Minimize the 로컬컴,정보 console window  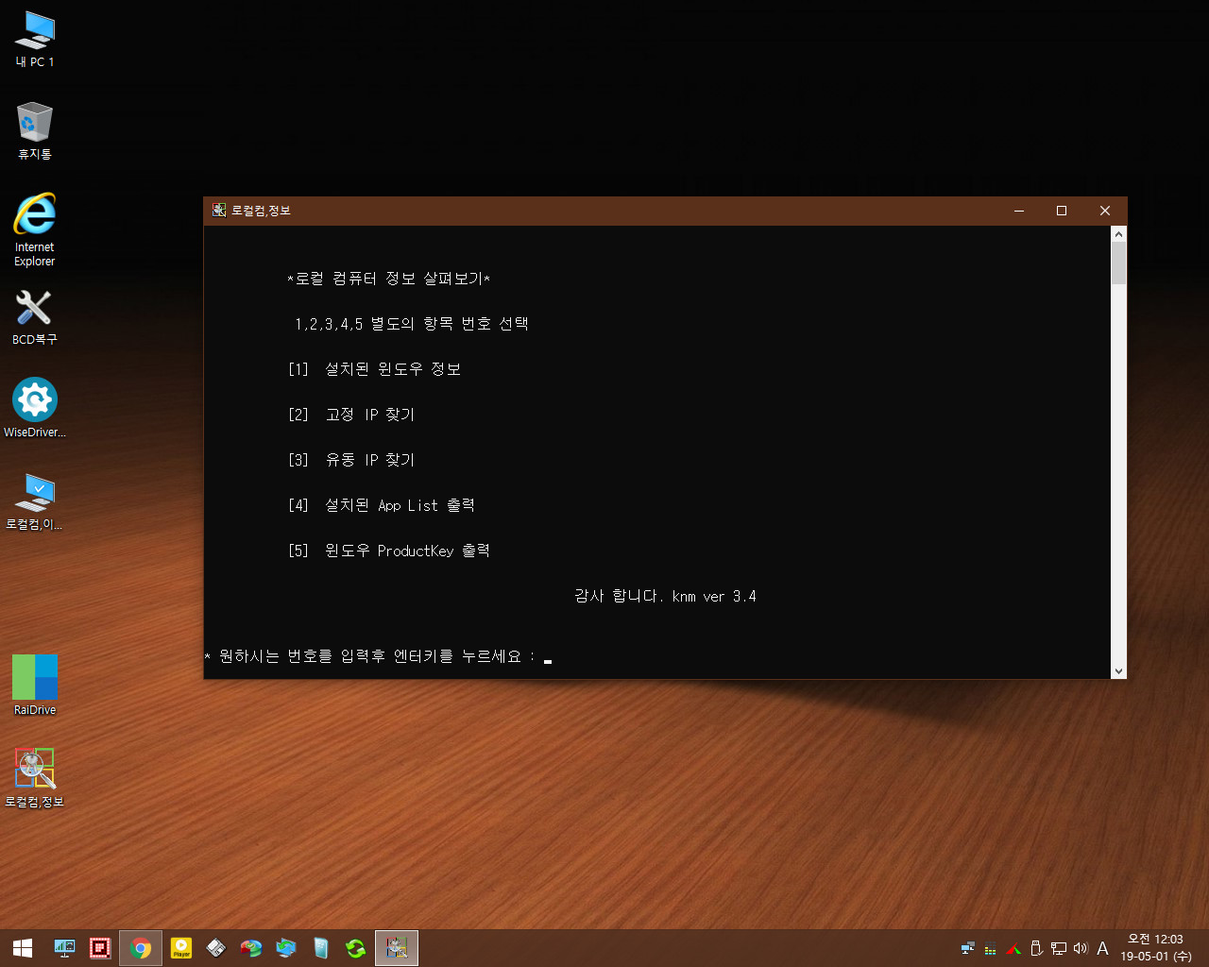point(1019,211)
